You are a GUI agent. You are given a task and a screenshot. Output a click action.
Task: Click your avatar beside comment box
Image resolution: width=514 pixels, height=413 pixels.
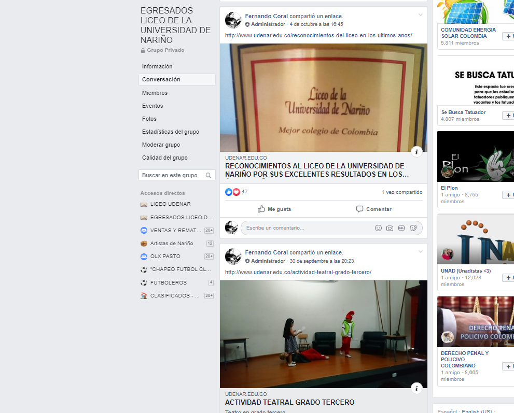pos(231,227)
